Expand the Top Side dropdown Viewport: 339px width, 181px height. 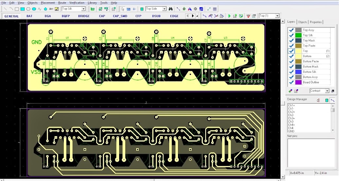[164, 9]
